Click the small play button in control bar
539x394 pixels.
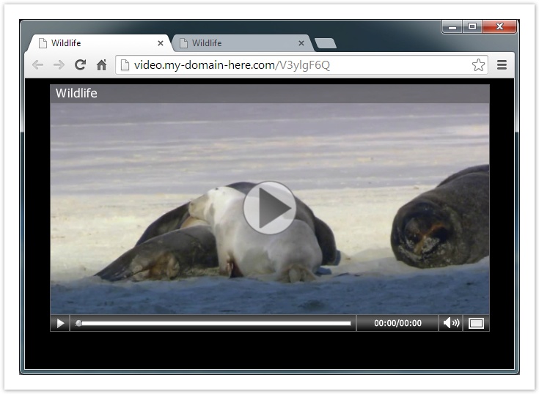60,323
